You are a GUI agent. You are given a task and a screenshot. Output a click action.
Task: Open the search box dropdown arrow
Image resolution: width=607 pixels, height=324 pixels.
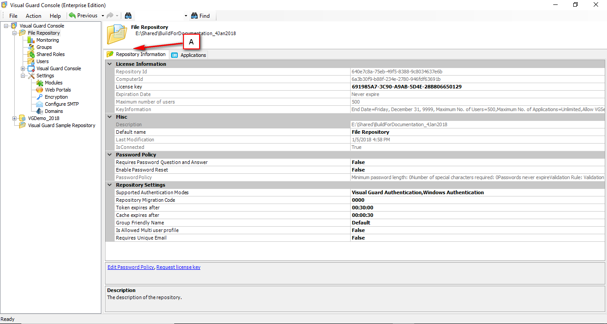[186, 16]
